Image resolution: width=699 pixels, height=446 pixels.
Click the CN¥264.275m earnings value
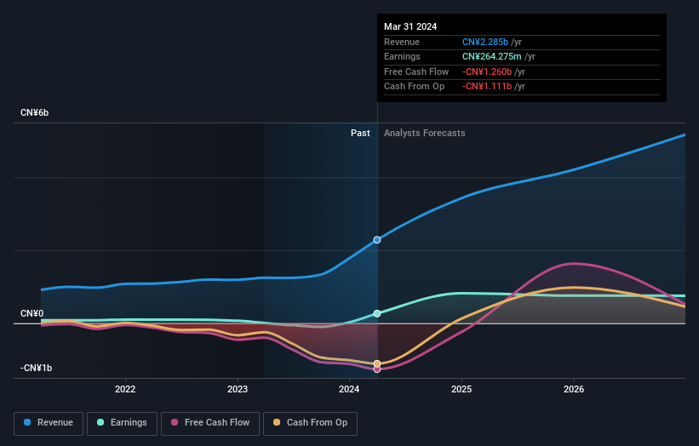pyautogui.click(x=492, y=56)
